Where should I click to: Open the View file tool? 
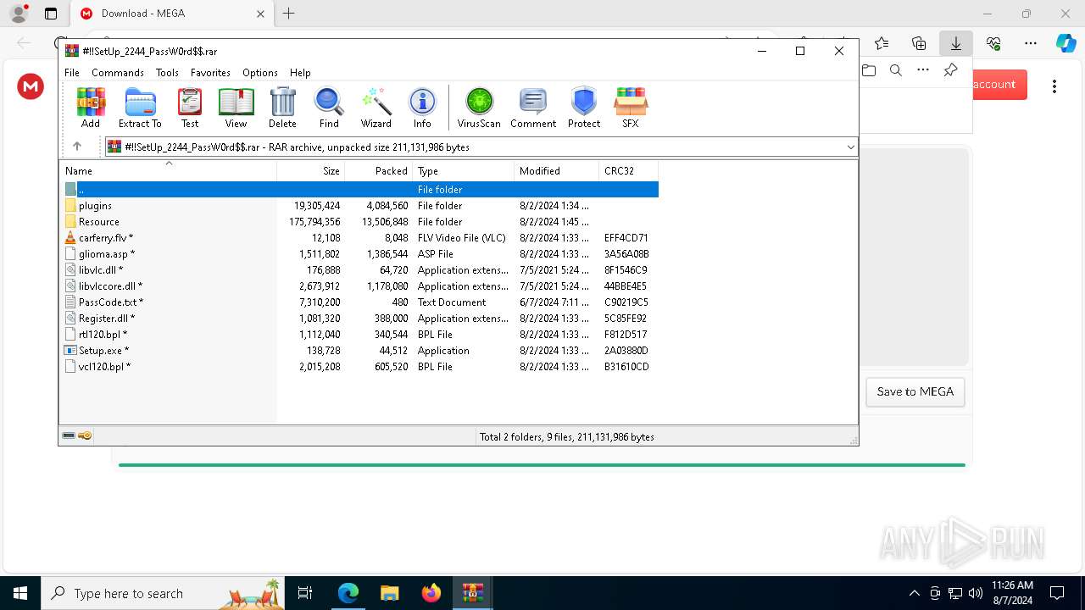click(x=236, y=108)
